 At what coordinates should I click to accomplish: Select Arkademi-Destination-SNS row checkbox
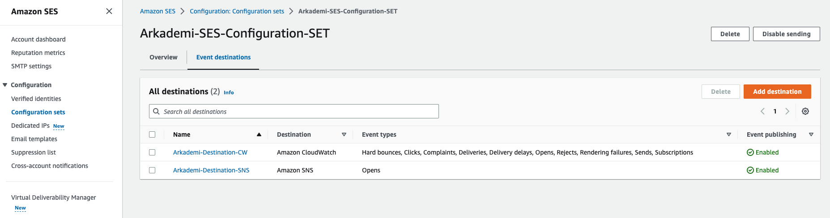coord(152,170)
